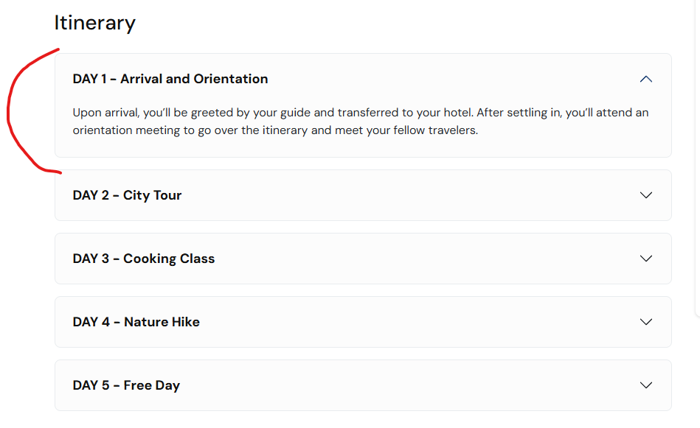Click "orientation meeting" in the Day 1 description
Viewport: 700px width, 428px height.
(126, 130)
